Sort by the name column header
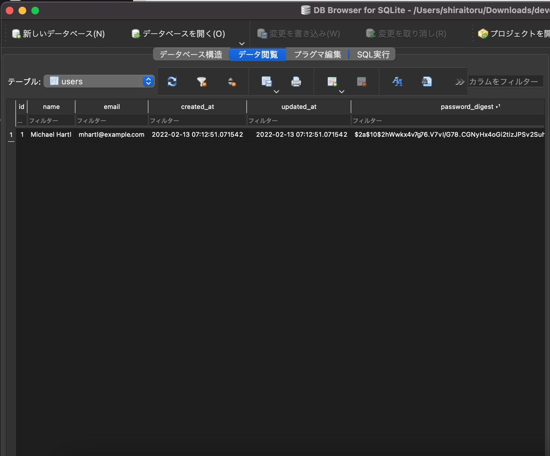Image resolution: width=550 pixels, height=456 pixels. coord(51,107)
